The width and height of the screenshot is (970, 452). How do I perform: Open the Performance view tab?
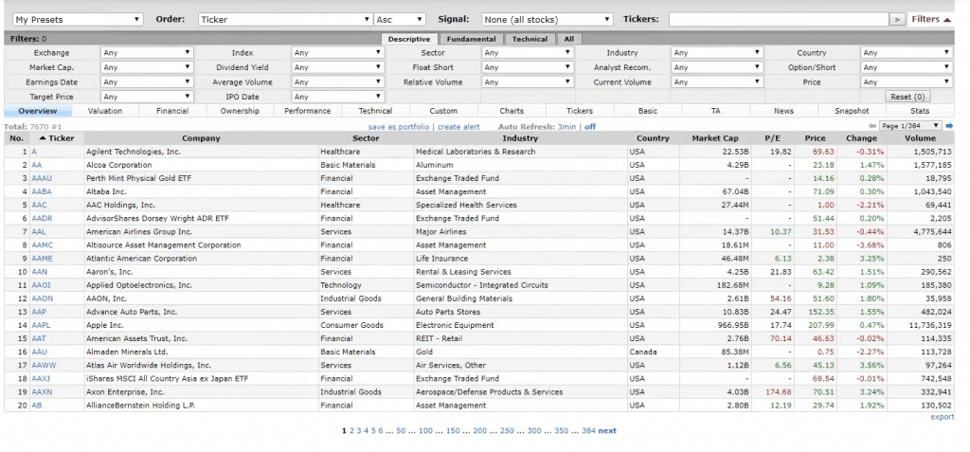coord(308,111)
